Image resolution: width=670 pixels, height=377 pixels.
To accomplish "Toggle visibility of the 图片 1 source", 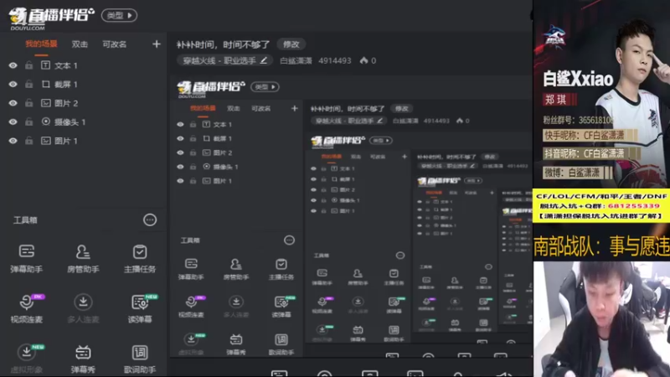I will click(13, 141).
